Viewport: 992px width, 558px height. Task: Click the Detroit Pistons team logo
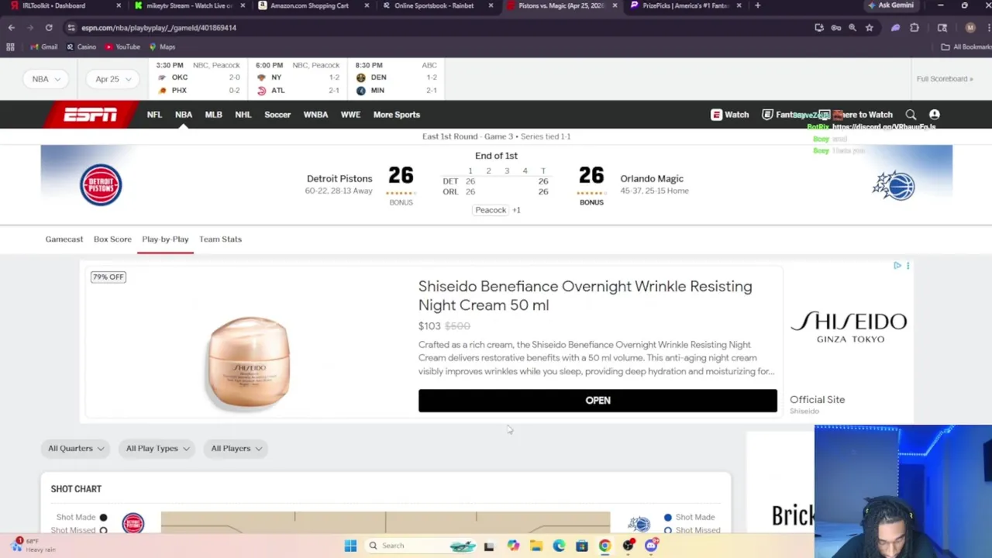click(101, 184)
